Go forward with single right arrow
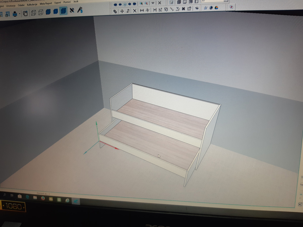 (130, 4)
